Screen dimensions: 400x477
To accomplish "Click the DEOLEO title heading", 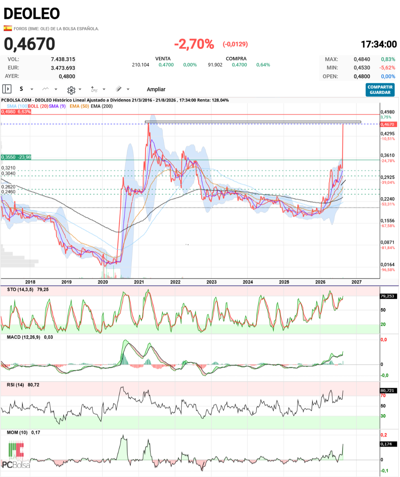I will 32,14.
